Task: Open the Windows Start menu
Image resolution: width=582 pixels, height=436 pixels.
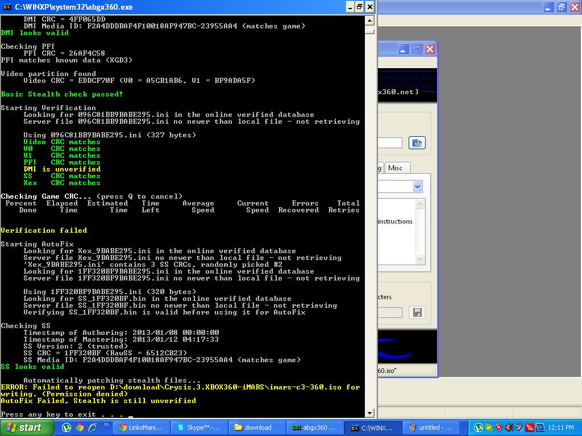Action: pos(27,427)
